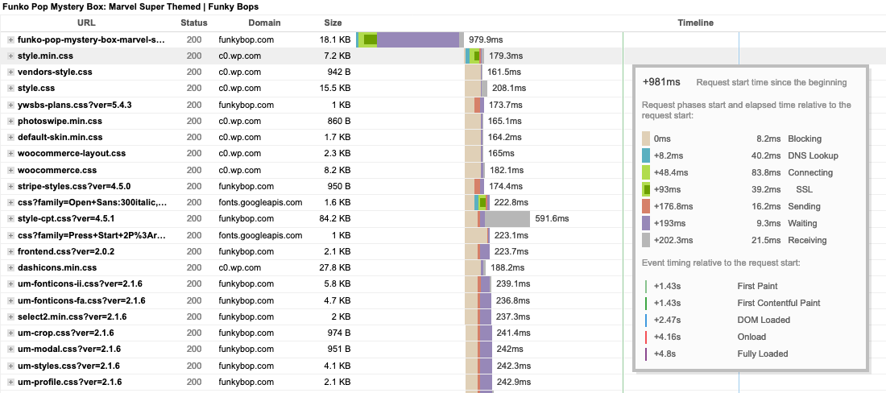Click the Connecting color swatch in legend
Image resolution: width=886 pixels, height=393 pixels.
click(x=646, y=173)
